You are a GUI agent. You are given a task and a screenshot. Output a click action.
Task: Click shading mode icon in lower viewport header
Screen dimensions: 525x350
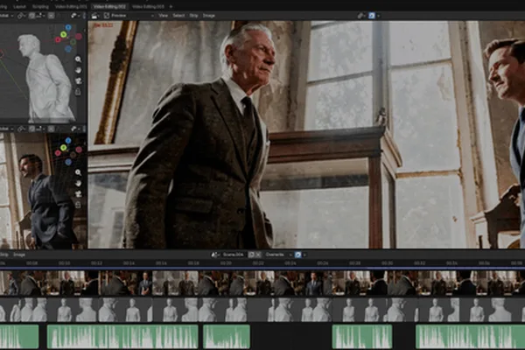(74, 129)
